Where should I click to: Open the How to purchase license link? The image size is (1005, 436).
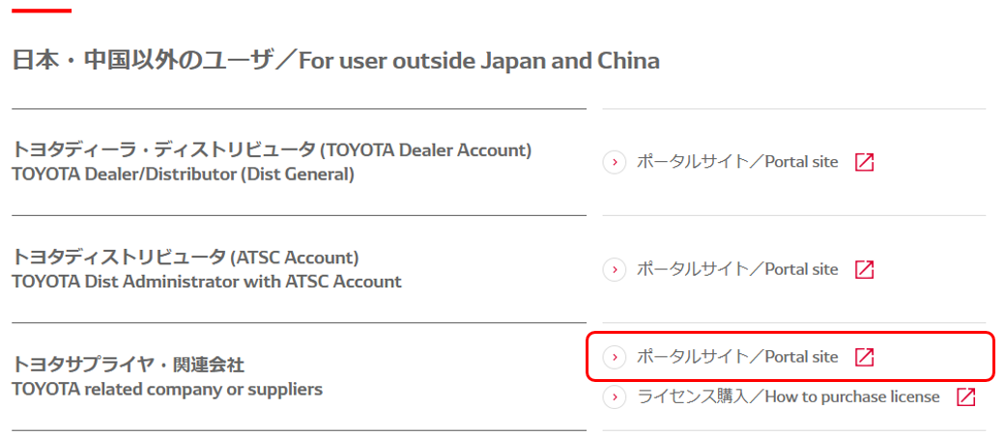[788, 396]
